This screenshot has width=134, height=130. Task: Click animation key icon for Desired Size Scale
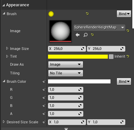[44, 122]
